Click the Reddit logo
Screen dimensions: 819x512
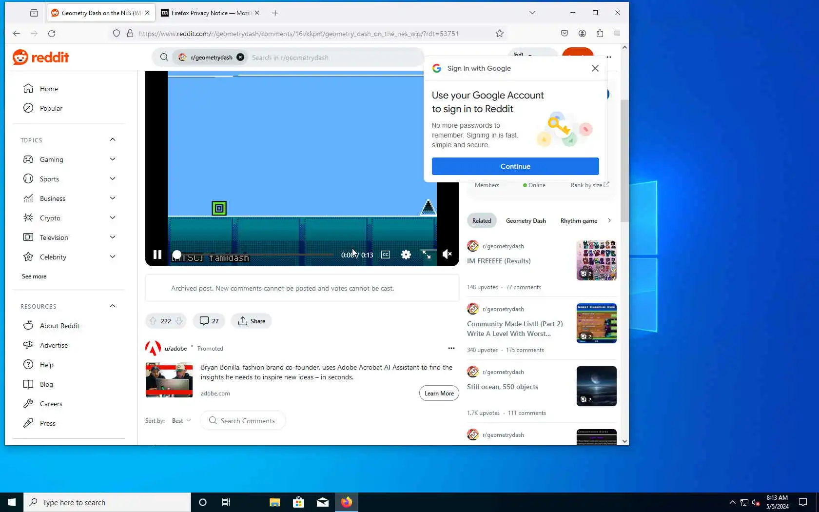point(41,57)
